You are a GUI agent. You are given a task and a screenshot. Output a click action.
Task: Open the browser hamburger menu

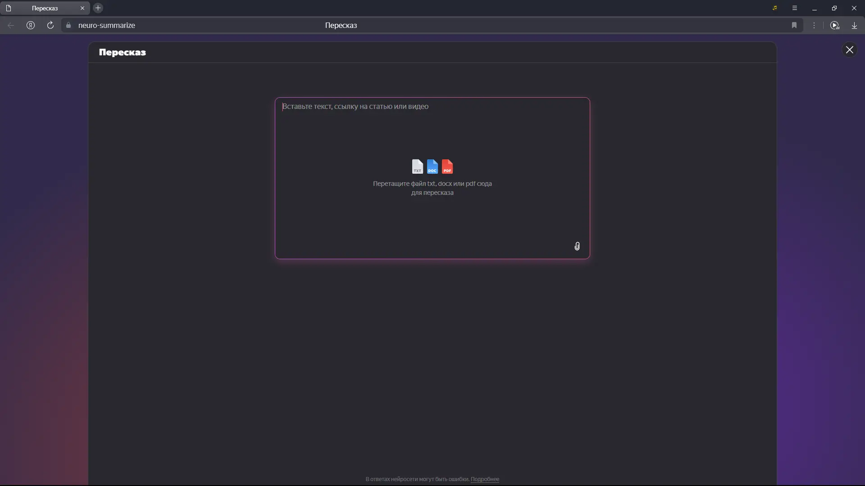click(795, 8)
